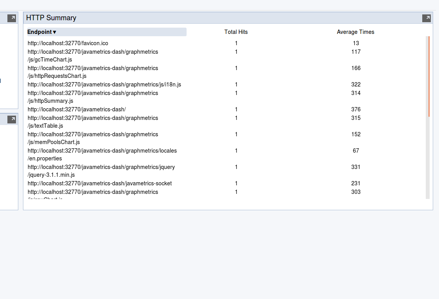
Task: Click the gcTimeChart.js endpoint entry
Action: click(x=92, y=55)
